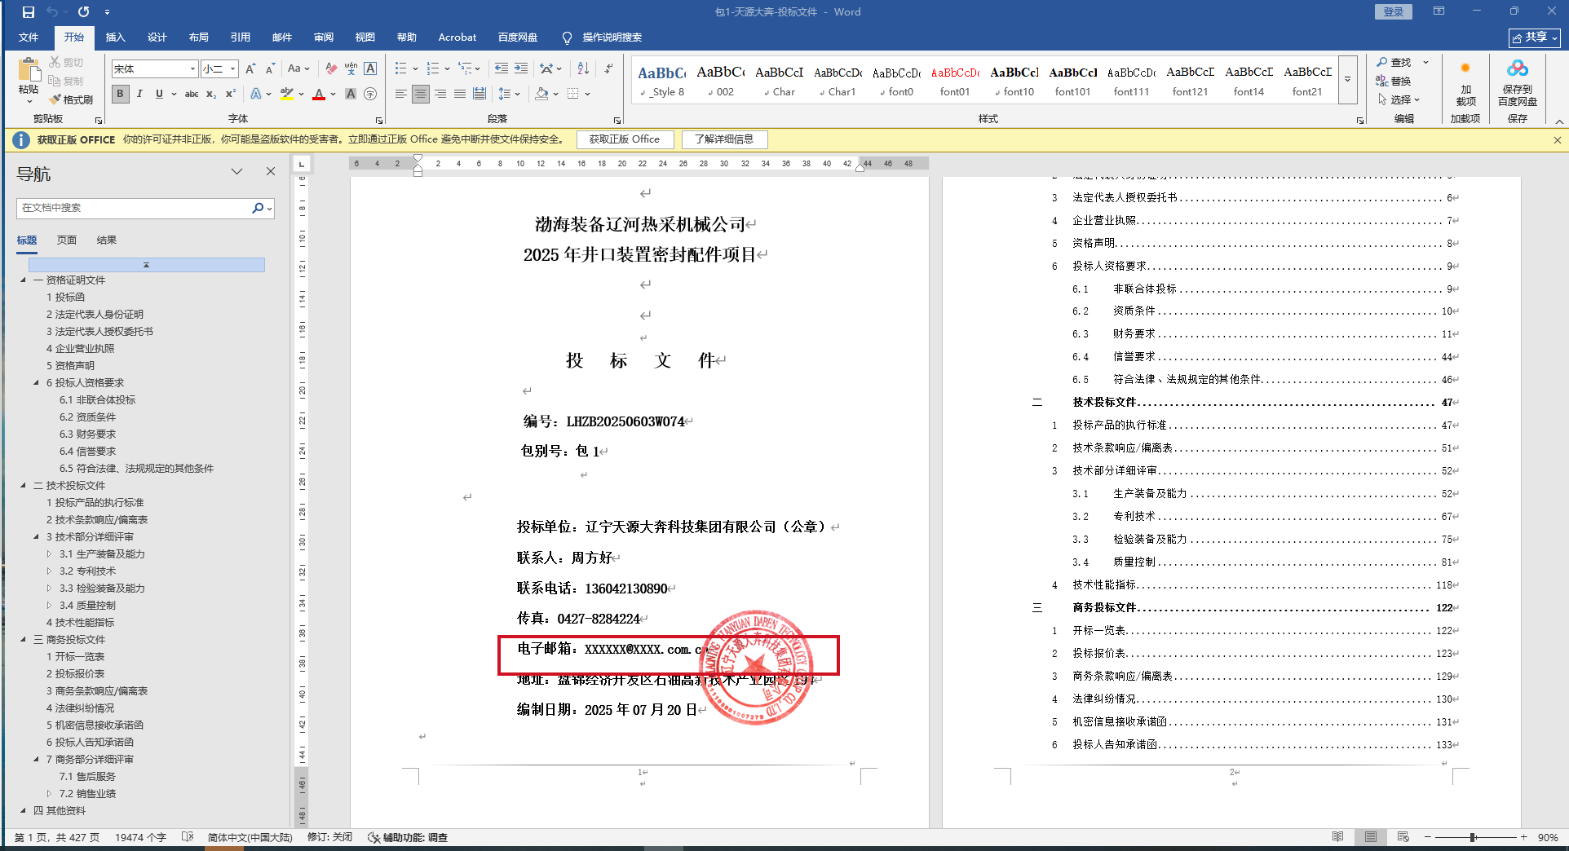Apply a bulleted list
This screenshot has height=851, width=1569.
[x=400, y=68]
